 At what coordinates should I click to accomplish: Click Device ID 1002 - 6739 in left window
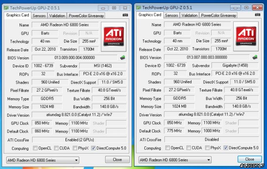(43, 66)
